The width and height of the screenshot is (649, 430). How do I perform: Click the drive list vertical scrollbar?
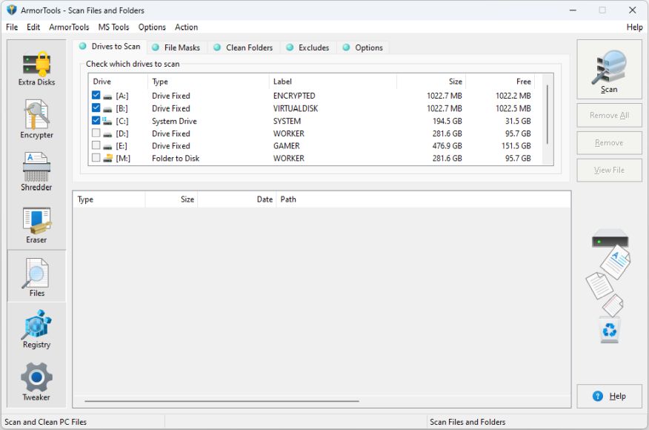(548, 115)
